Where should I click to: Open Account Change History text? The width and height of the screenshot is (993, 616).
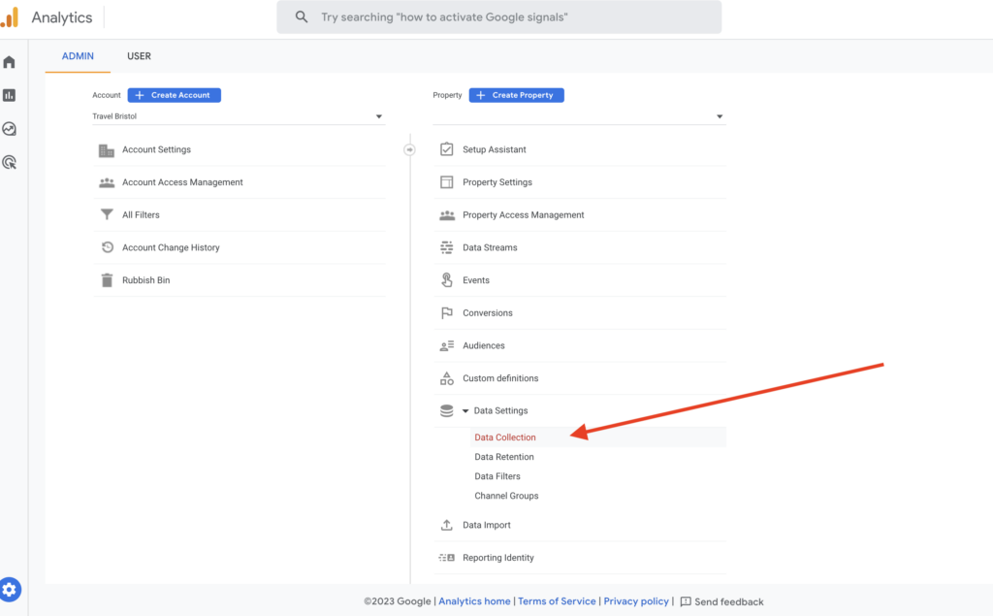[x=171, y=247]
